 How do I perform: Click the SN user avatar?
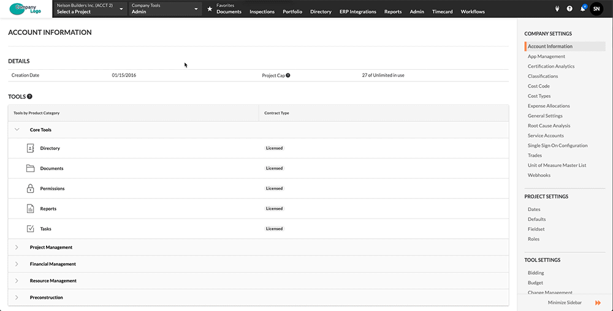(596, 9)
